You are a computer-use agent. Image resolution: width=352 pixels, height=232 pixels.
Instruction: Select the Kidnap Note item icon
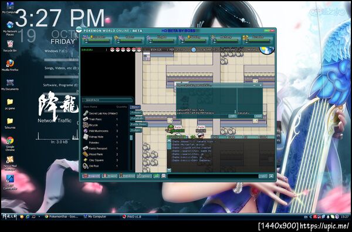[86, 137]
